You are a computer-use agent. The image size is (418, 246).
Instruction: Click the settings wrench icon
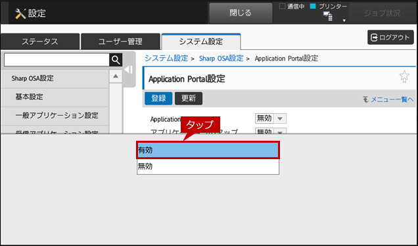[x=20, y=13]
